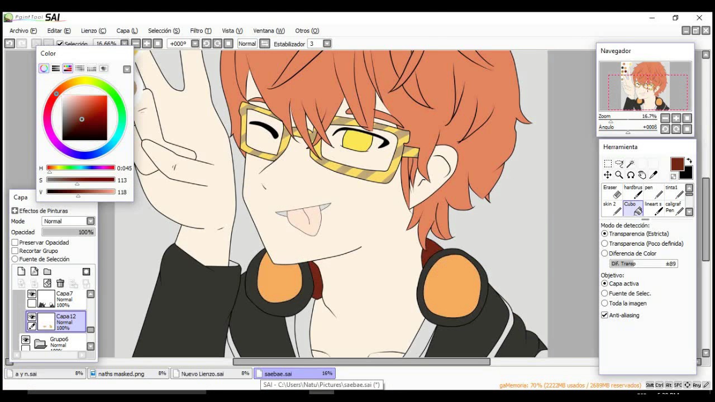Click the Opacidad 100% slider
Viewport: 715px width, 402px height.
click(x=68, y=232)
